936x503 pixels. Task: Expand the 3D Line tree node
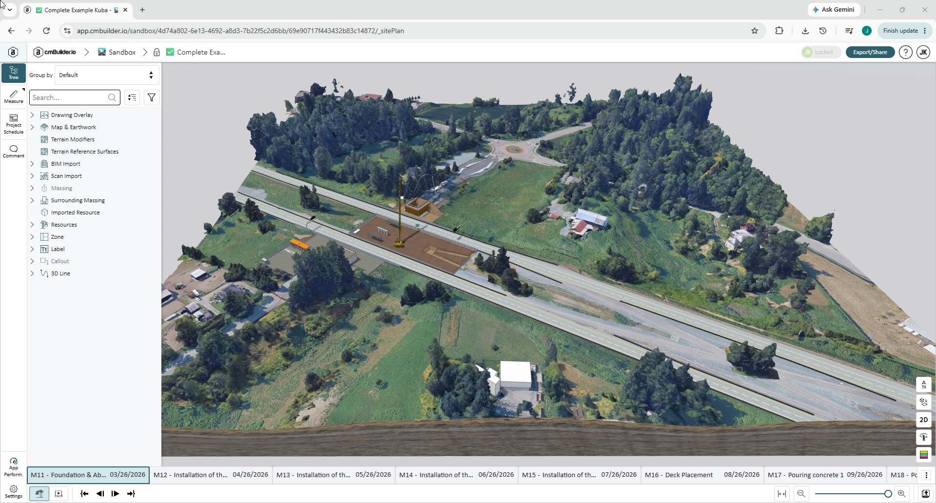32,273
